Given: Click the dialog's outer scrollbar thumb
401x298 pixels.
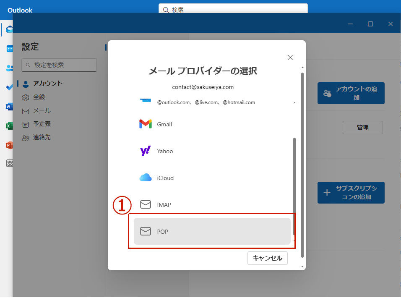Looking at the screenshot, I should (302, 165).
